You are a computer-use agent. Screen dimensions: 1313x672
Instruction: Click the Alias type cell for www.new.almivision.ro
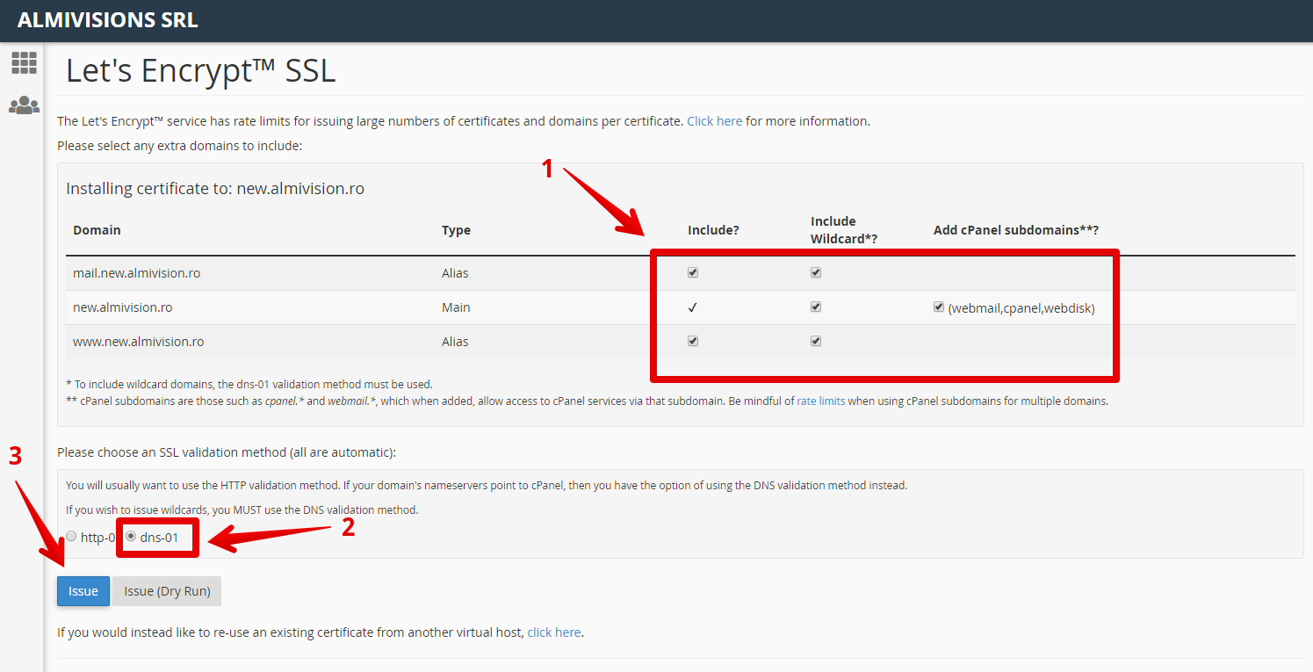(x=455, y=341)
